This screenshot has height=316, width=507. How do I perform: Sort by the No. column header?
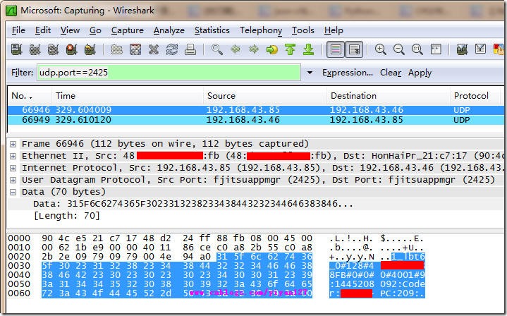click(x=30, y=96)
